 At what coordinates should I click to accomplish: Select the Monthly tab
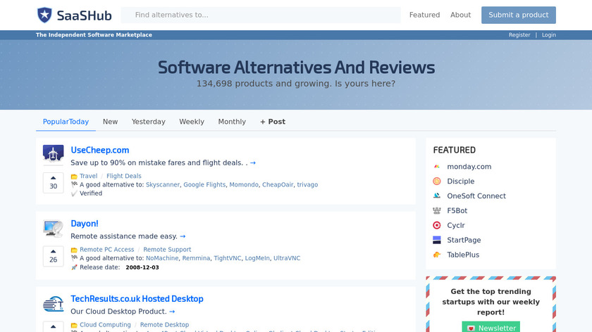232,122
